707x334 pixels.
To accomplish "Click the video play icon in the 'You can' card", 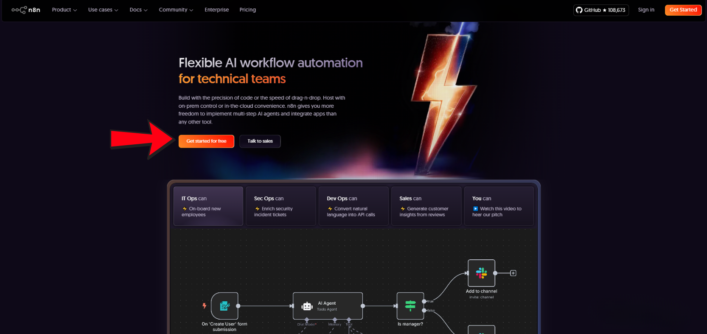I will pos(475,209).
